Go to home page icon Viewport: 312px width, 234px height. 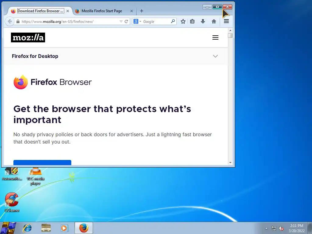click(x=214, y=22)
